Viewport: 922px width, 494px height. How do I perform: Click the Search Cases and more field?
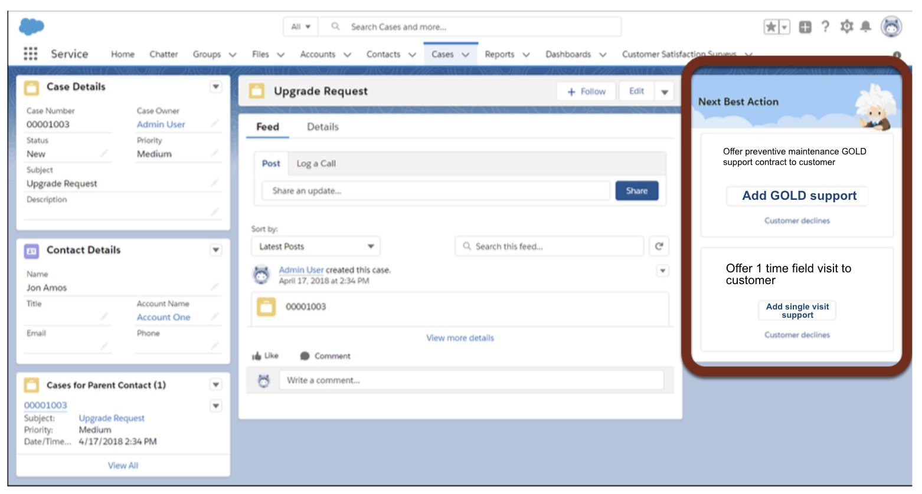(x=469, y=27)
